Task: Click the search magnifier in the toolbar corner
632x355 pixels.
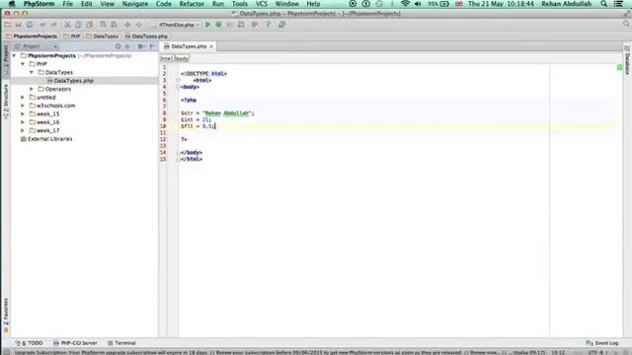Action: (x=626, y=24)
